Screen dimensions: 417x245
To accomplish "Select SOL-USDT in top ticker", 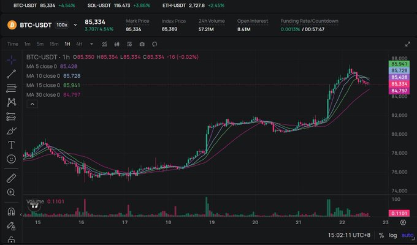I will tap(118, 6).
